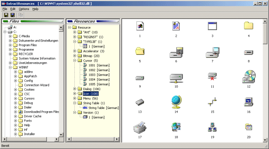Select icon 14 globe
269x149 pixels.
tap(176, 102)
